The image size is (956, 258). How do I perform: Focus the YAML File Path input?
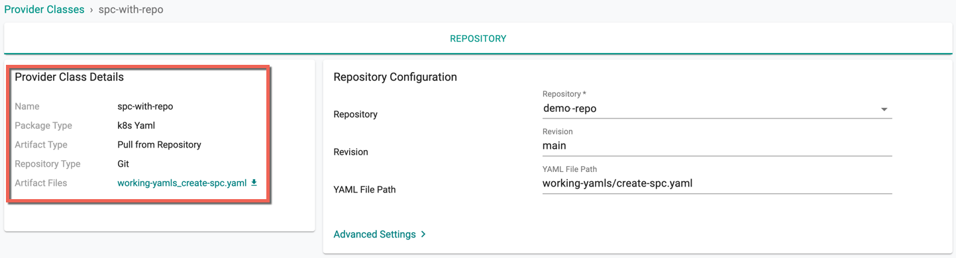717,184
